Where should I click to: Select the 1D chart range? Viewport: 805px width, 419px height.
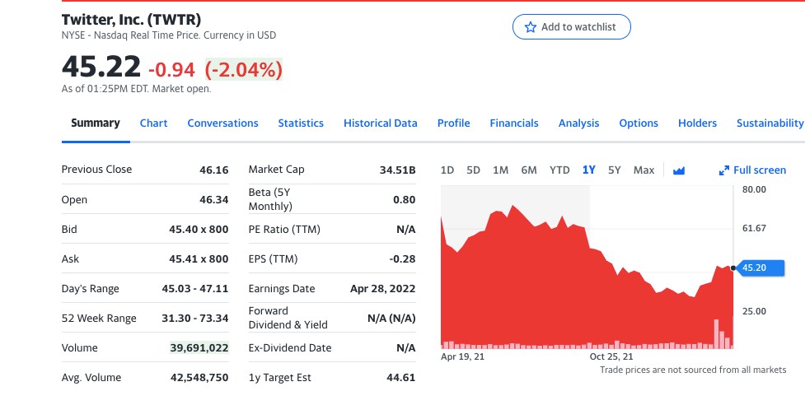447,170
